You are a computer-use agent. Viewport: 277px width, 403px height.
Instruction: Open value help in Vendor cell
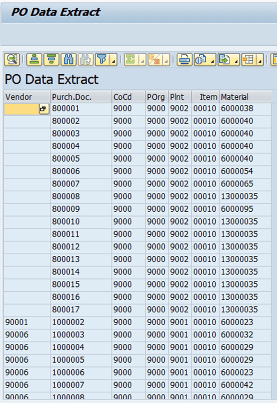[x=44, y=109]
